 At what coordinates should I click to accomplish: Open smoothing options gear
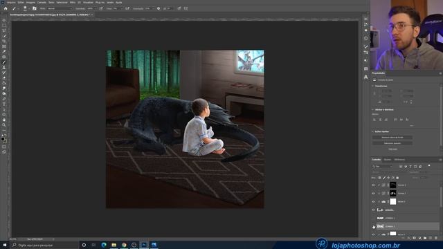coord(159,8)
